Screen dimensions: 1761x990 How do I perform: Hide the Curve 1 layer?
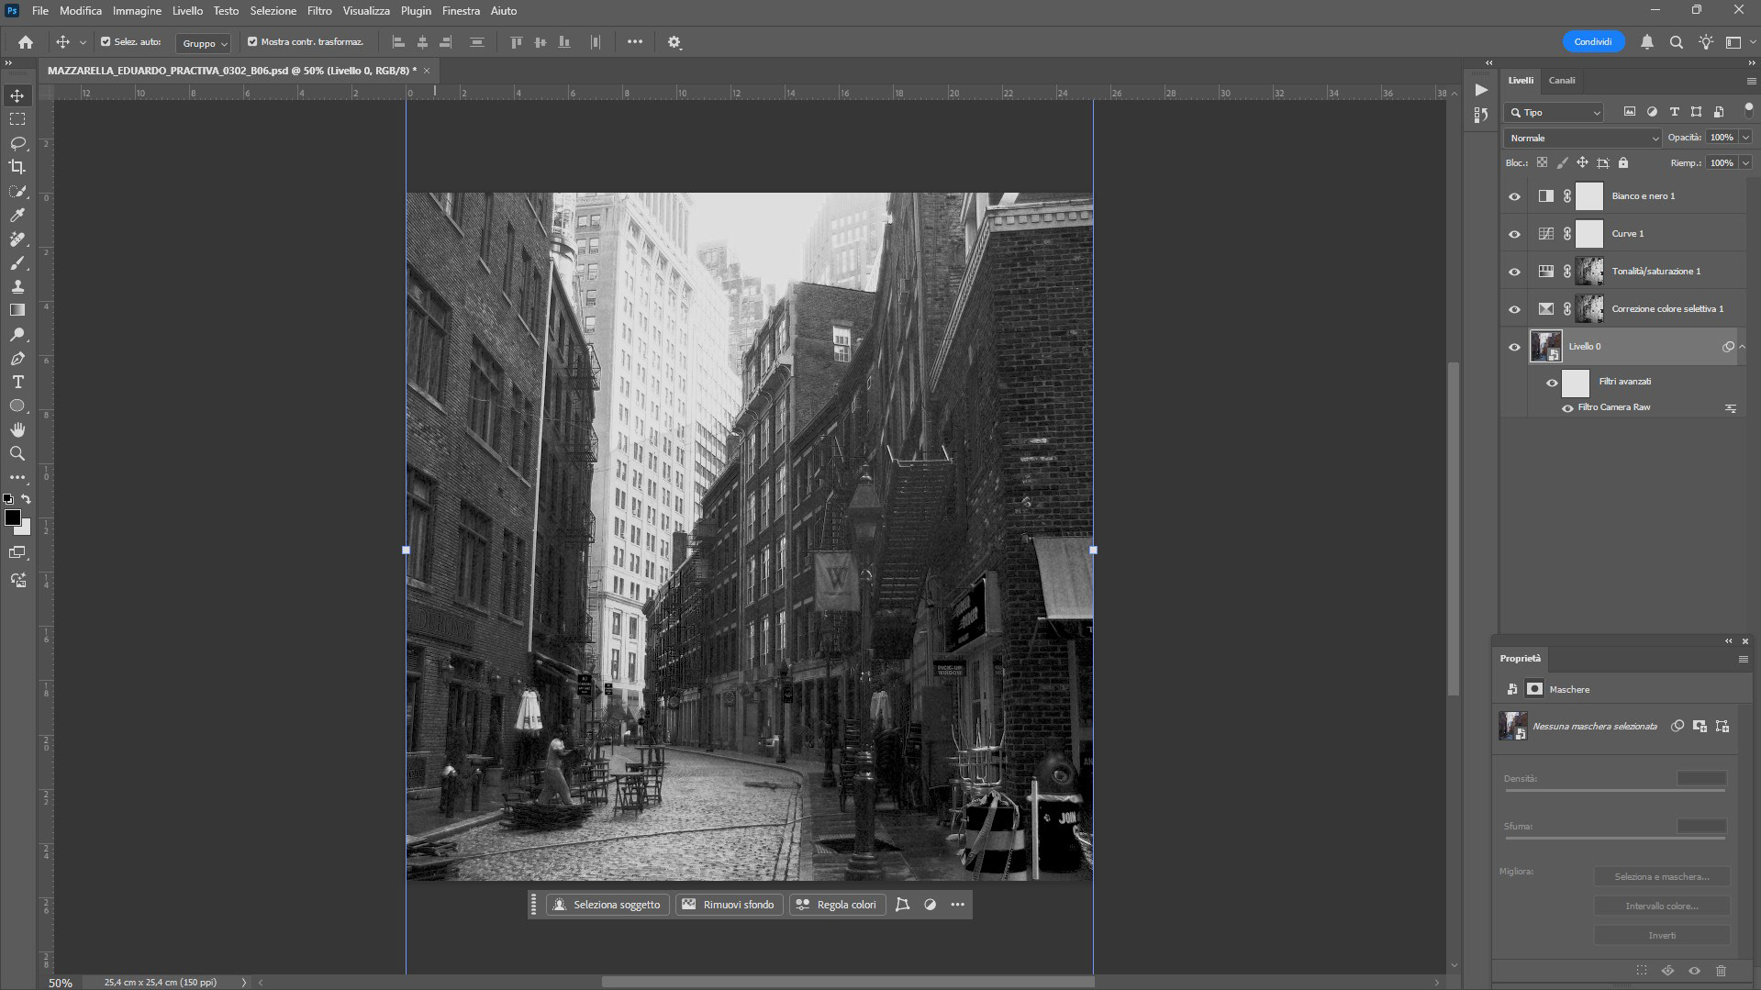(1514, 234)
